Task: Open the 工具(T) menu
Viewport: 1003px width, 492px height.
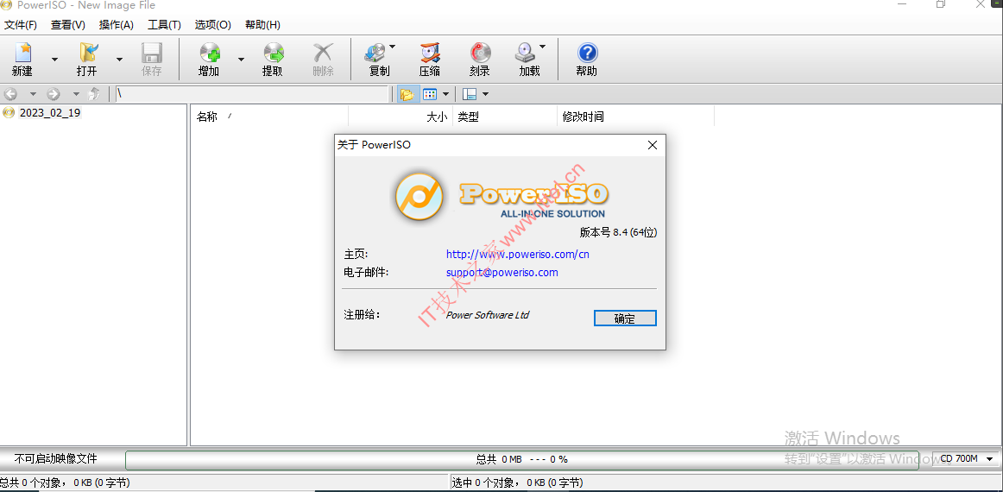Action: [164, 25]
